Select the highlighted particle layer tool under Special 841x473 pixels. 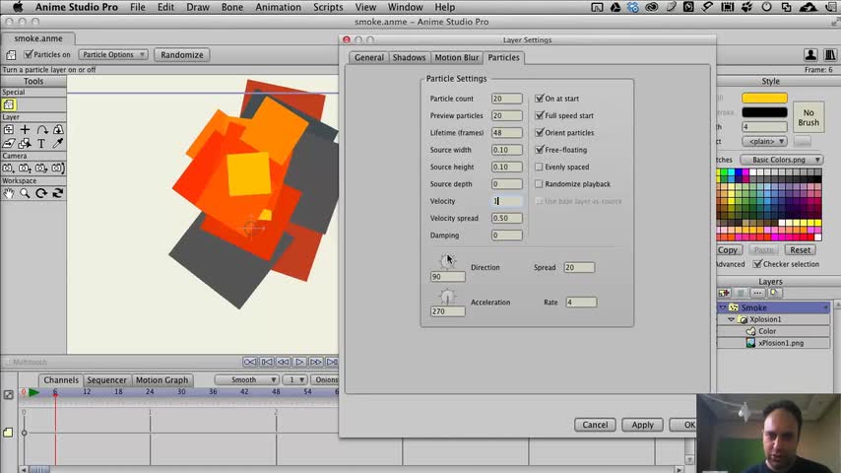point(9,104)
